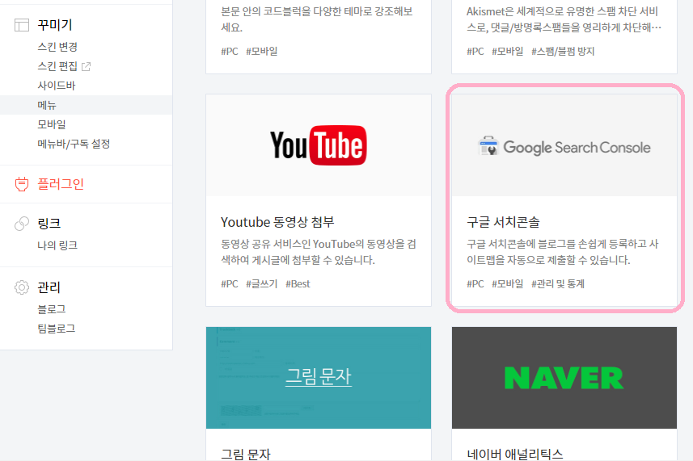Open the YouTube plugin thumbnail
The height and width of the screenshot is (461, 693).
point(319,145)
